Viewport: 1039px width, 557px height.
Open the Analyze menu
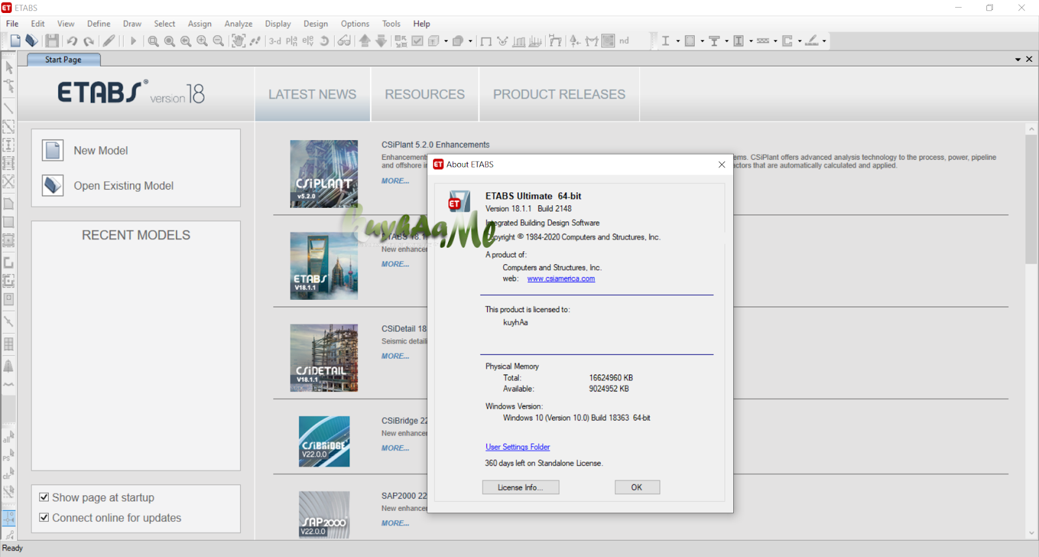pos(238,24)
